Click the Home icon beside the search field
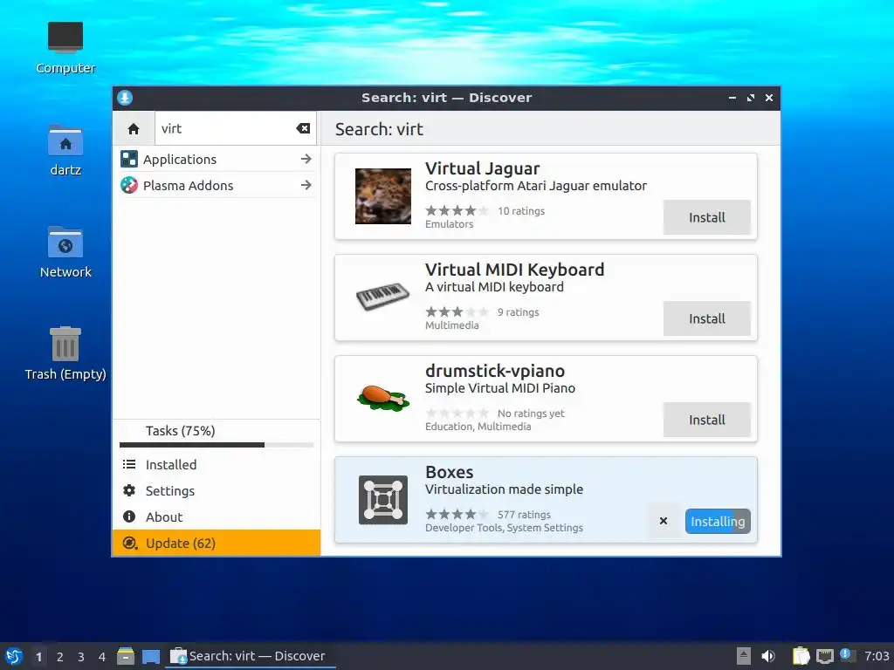Image resolution: width=894 pixels, height=670 pixels. pos(134,129)
